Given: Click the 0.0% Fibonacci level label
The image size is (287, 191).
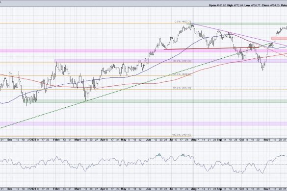Looking at the screenshot, I should point(183,22).
